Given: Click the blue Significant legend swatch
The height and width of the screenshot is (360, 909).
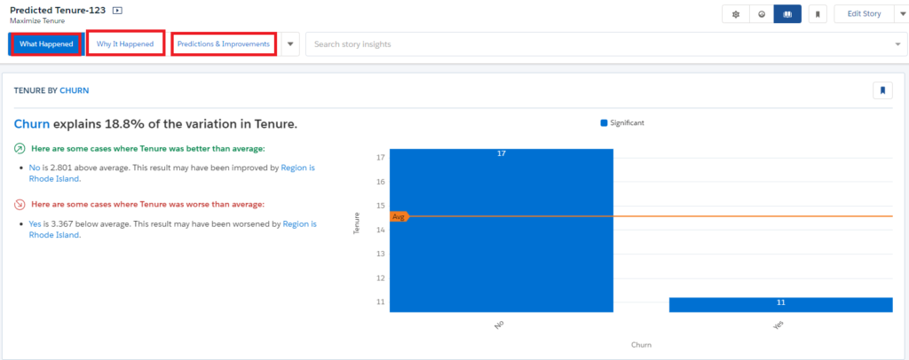Looking at the screenshot, I should [x=604, y=122].
